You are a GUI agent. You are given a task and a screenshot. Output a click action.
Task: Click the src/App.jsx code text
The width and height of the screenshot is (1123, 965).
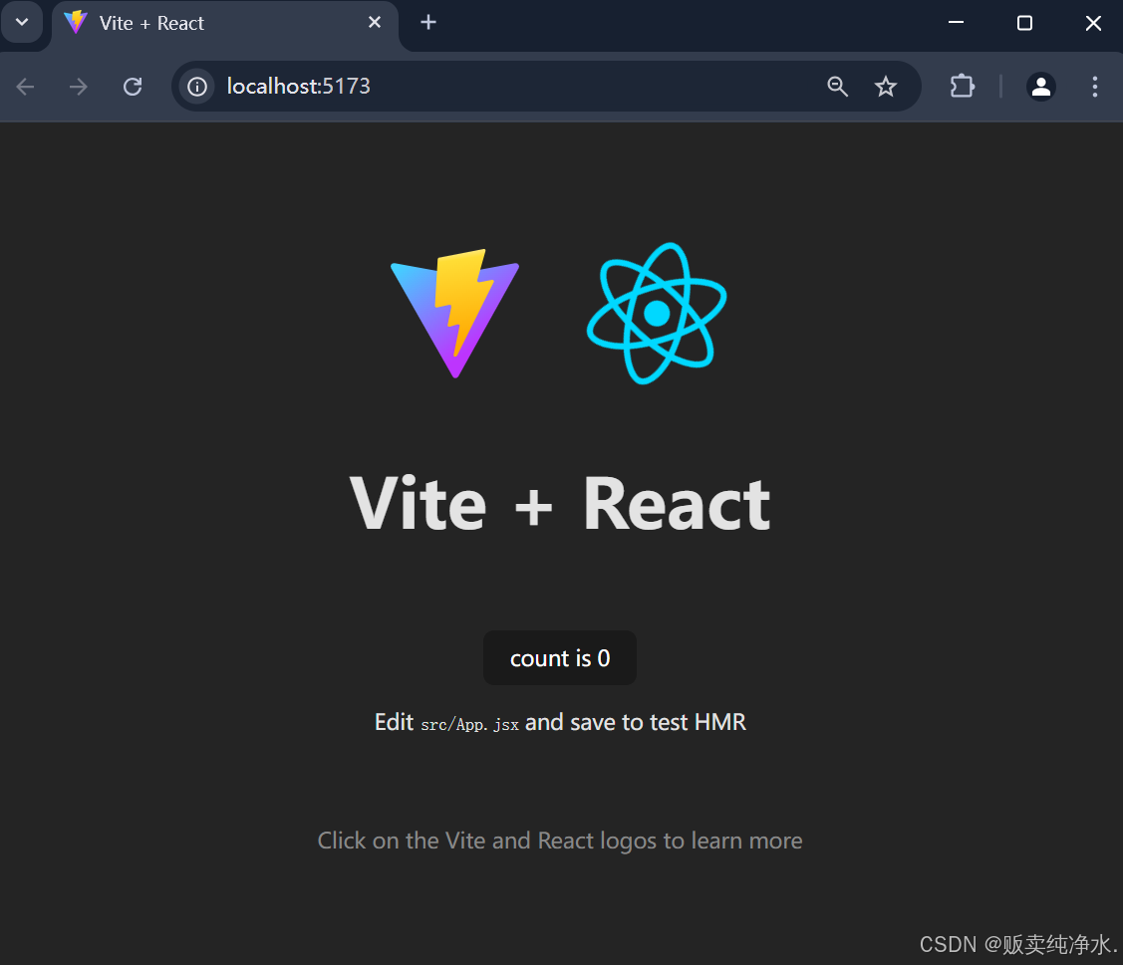click(x=469, y=724)
